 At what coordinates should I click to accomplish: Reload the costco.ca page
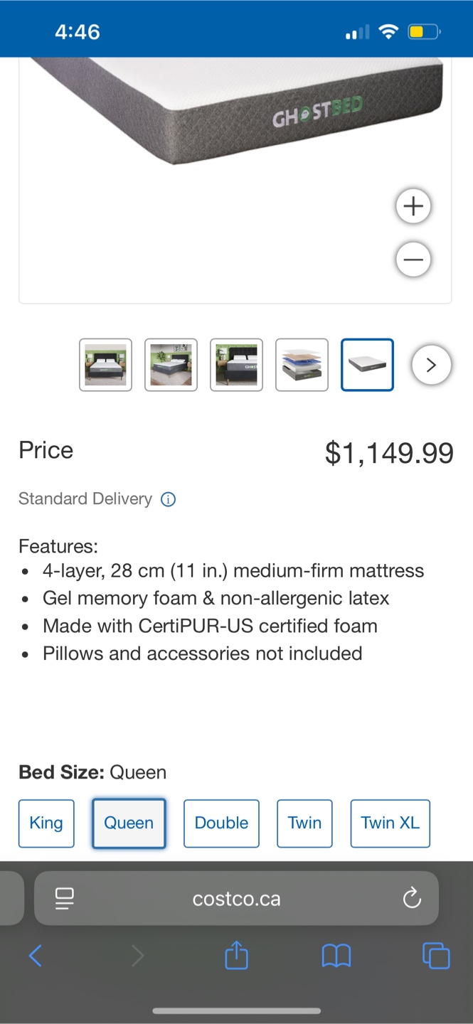tap(412, 899)
